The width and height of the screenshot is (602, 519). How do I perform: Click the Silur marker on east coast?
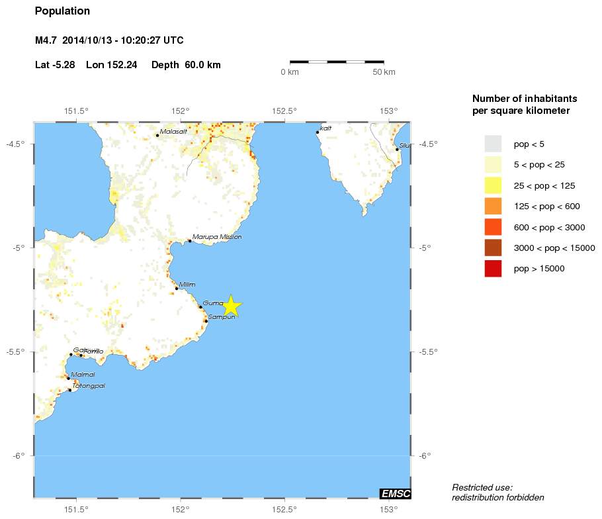[397, 150]
